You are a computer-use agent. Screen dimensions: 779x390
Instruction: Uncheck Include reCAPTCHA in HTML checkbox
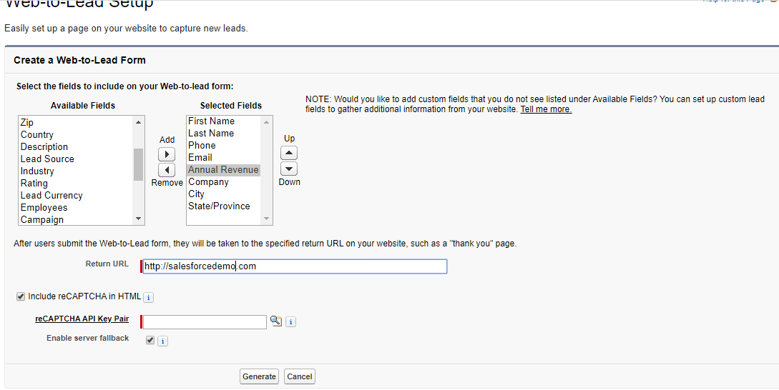(x=21, y=296)
